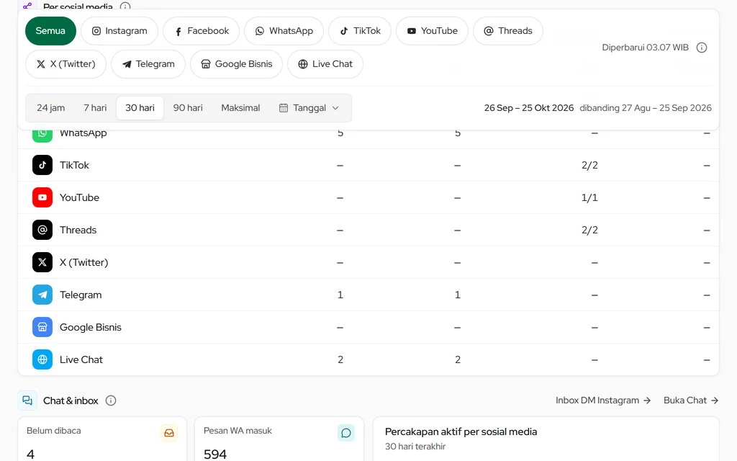This screenshot has height=461, width=737.
Task: Switch to 24 jam range
Action: coord(51,108)
